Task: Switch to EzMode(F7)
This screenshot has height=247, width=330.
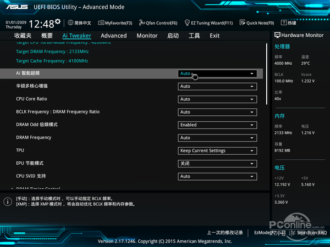Action: [x=270, y=233]
